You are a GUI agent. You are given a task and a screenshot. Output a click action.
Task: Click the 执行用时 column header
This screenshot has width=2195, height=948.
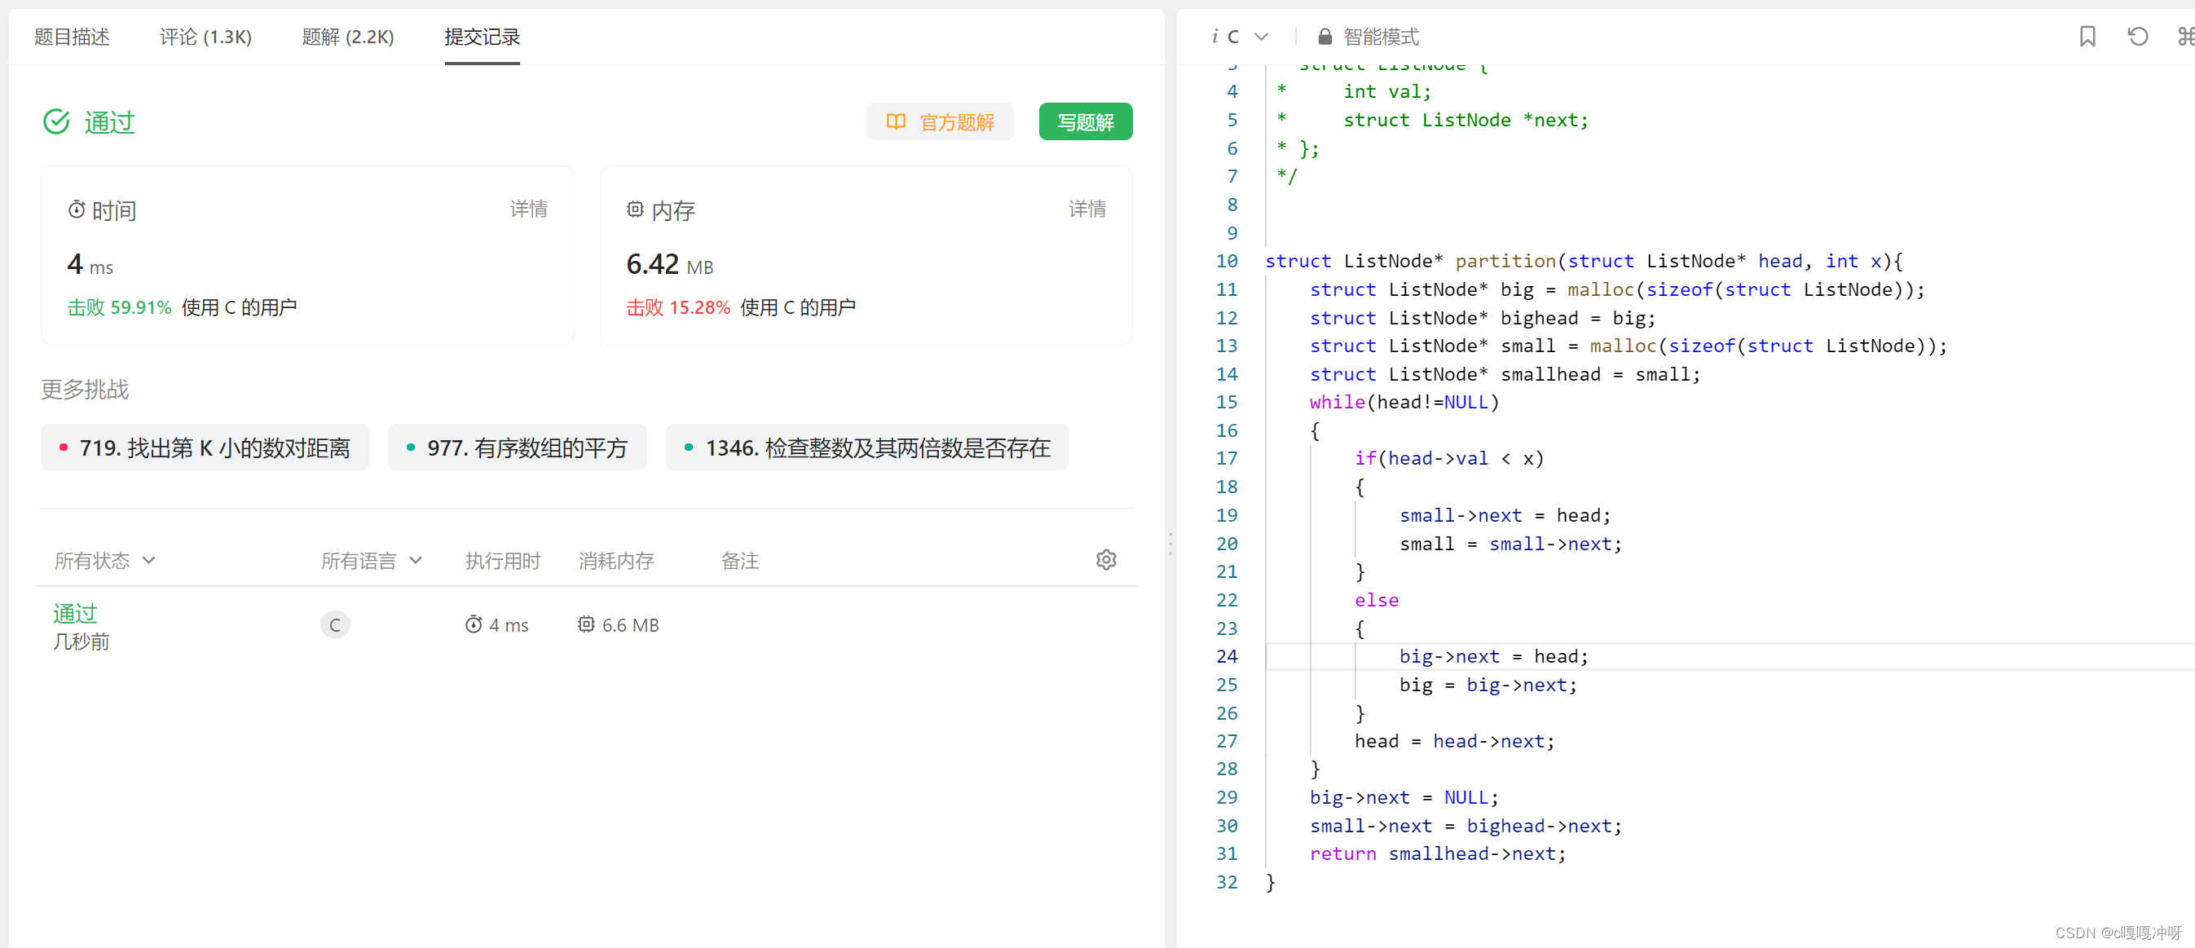click(x=503, y=560)
